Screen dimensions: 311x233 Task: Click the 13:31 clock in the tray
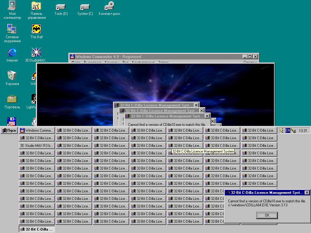(x=303, y=130)
